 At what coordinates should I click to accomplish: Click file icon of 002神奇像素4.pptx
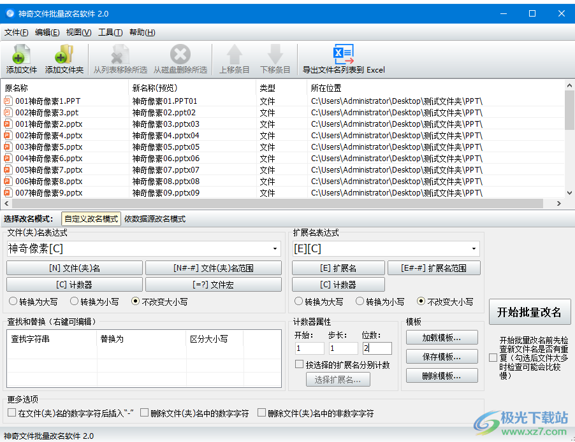8,135
